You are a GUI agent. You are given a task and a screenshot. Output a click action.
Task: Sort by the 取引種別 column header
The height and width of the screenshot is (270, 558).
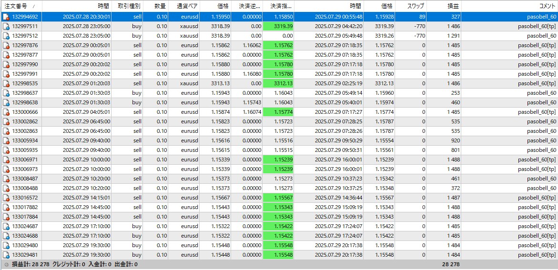tap(127, 6)
